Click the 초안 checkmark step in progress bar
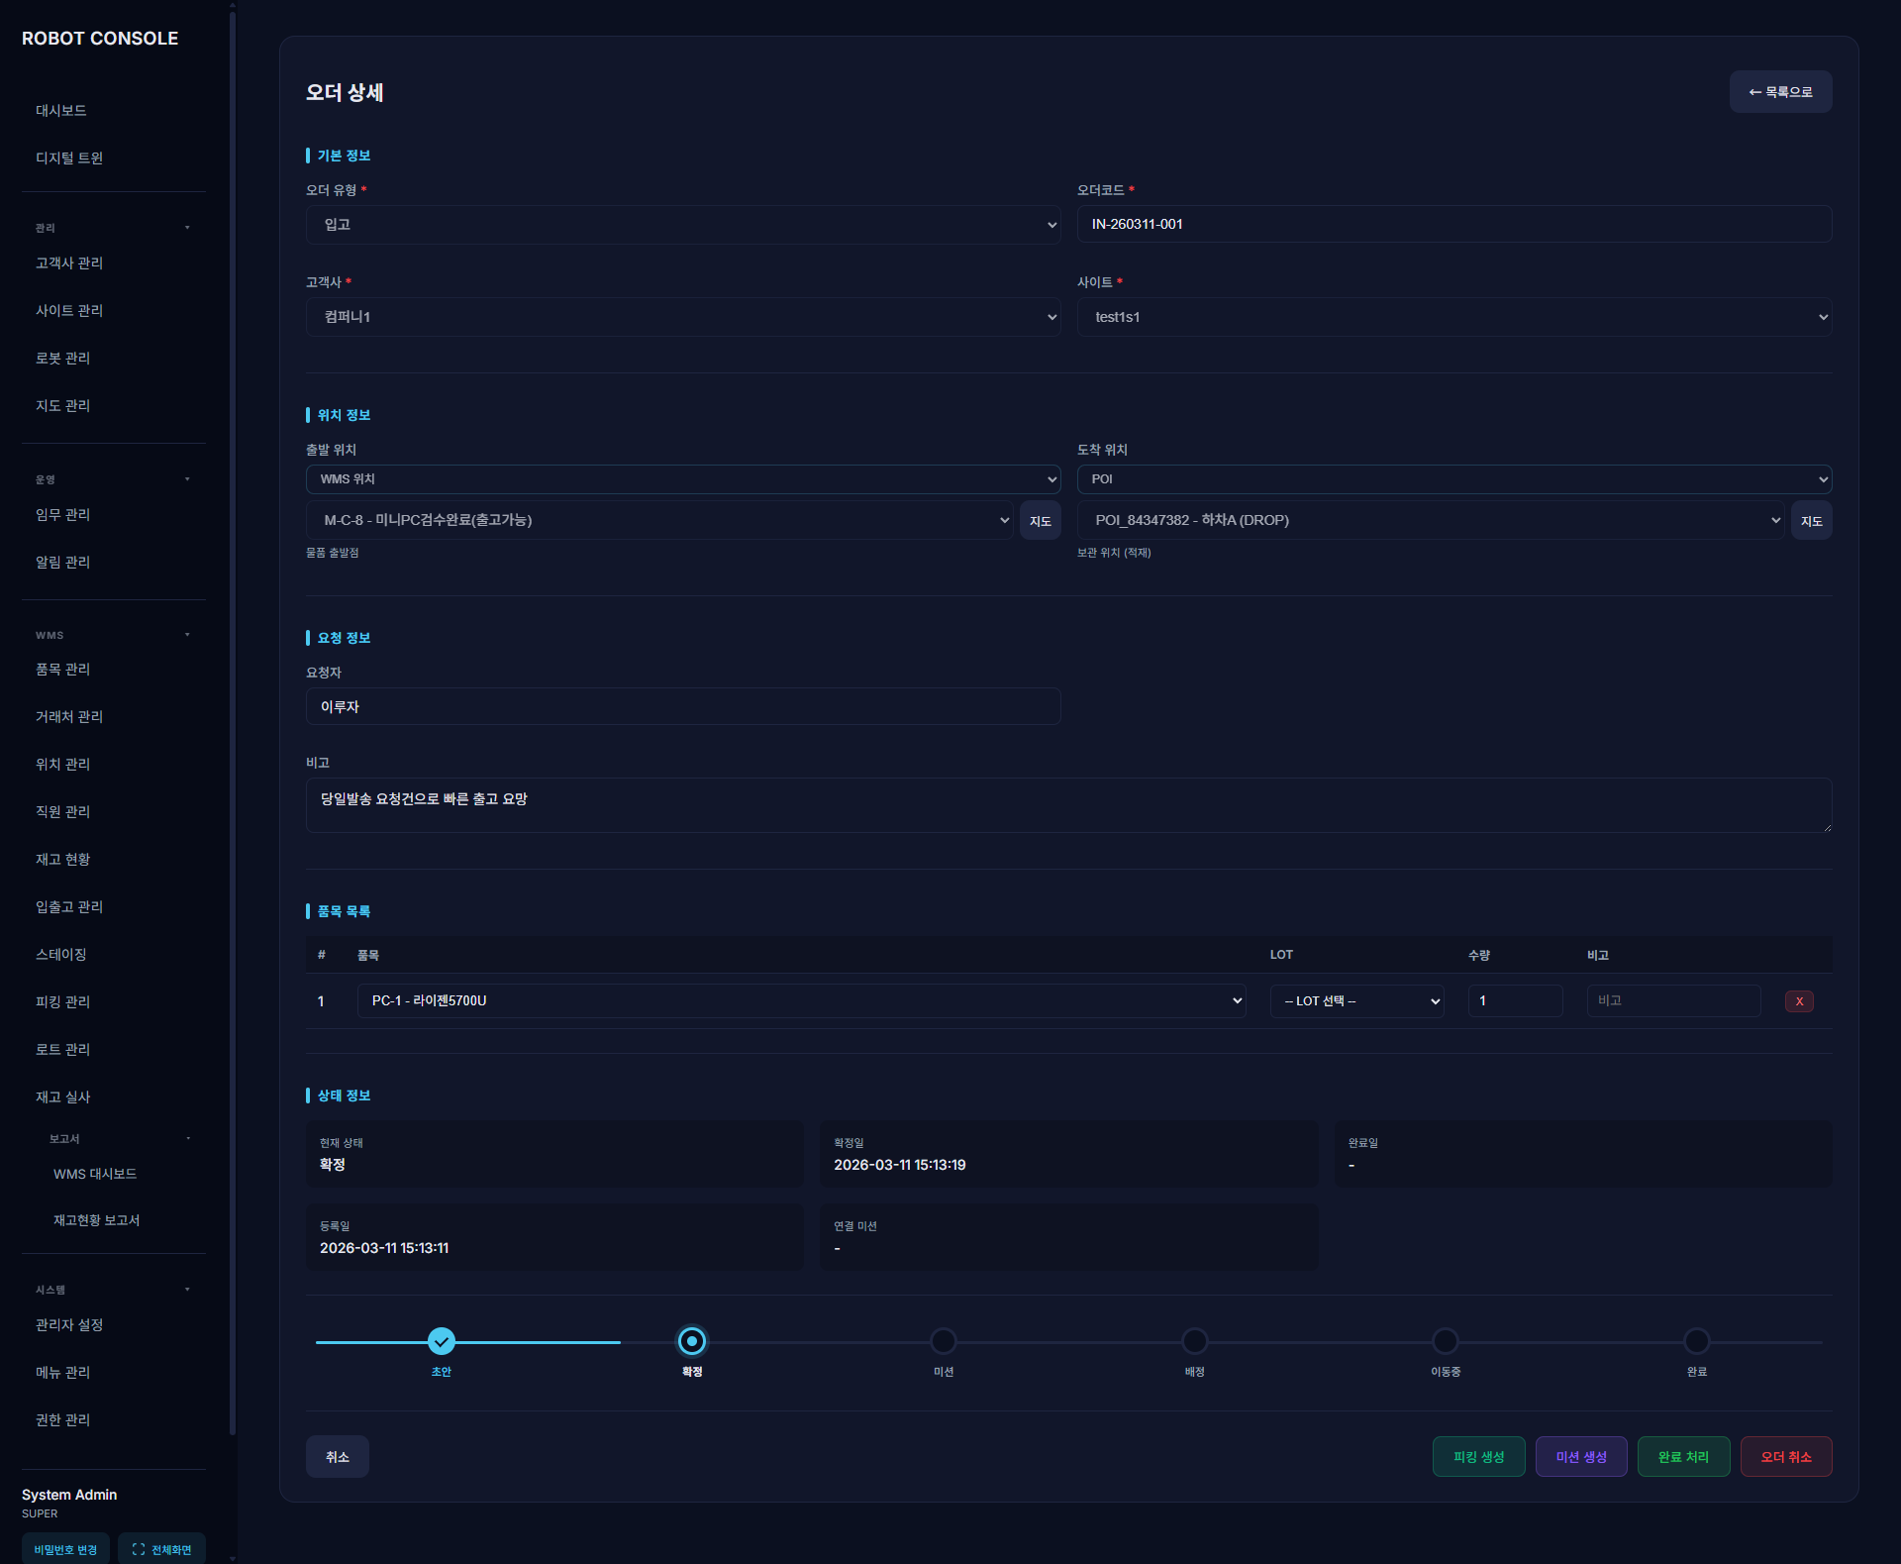Image resolution: width=1901 pixels, height=1564 pixels. point(442,1341)
